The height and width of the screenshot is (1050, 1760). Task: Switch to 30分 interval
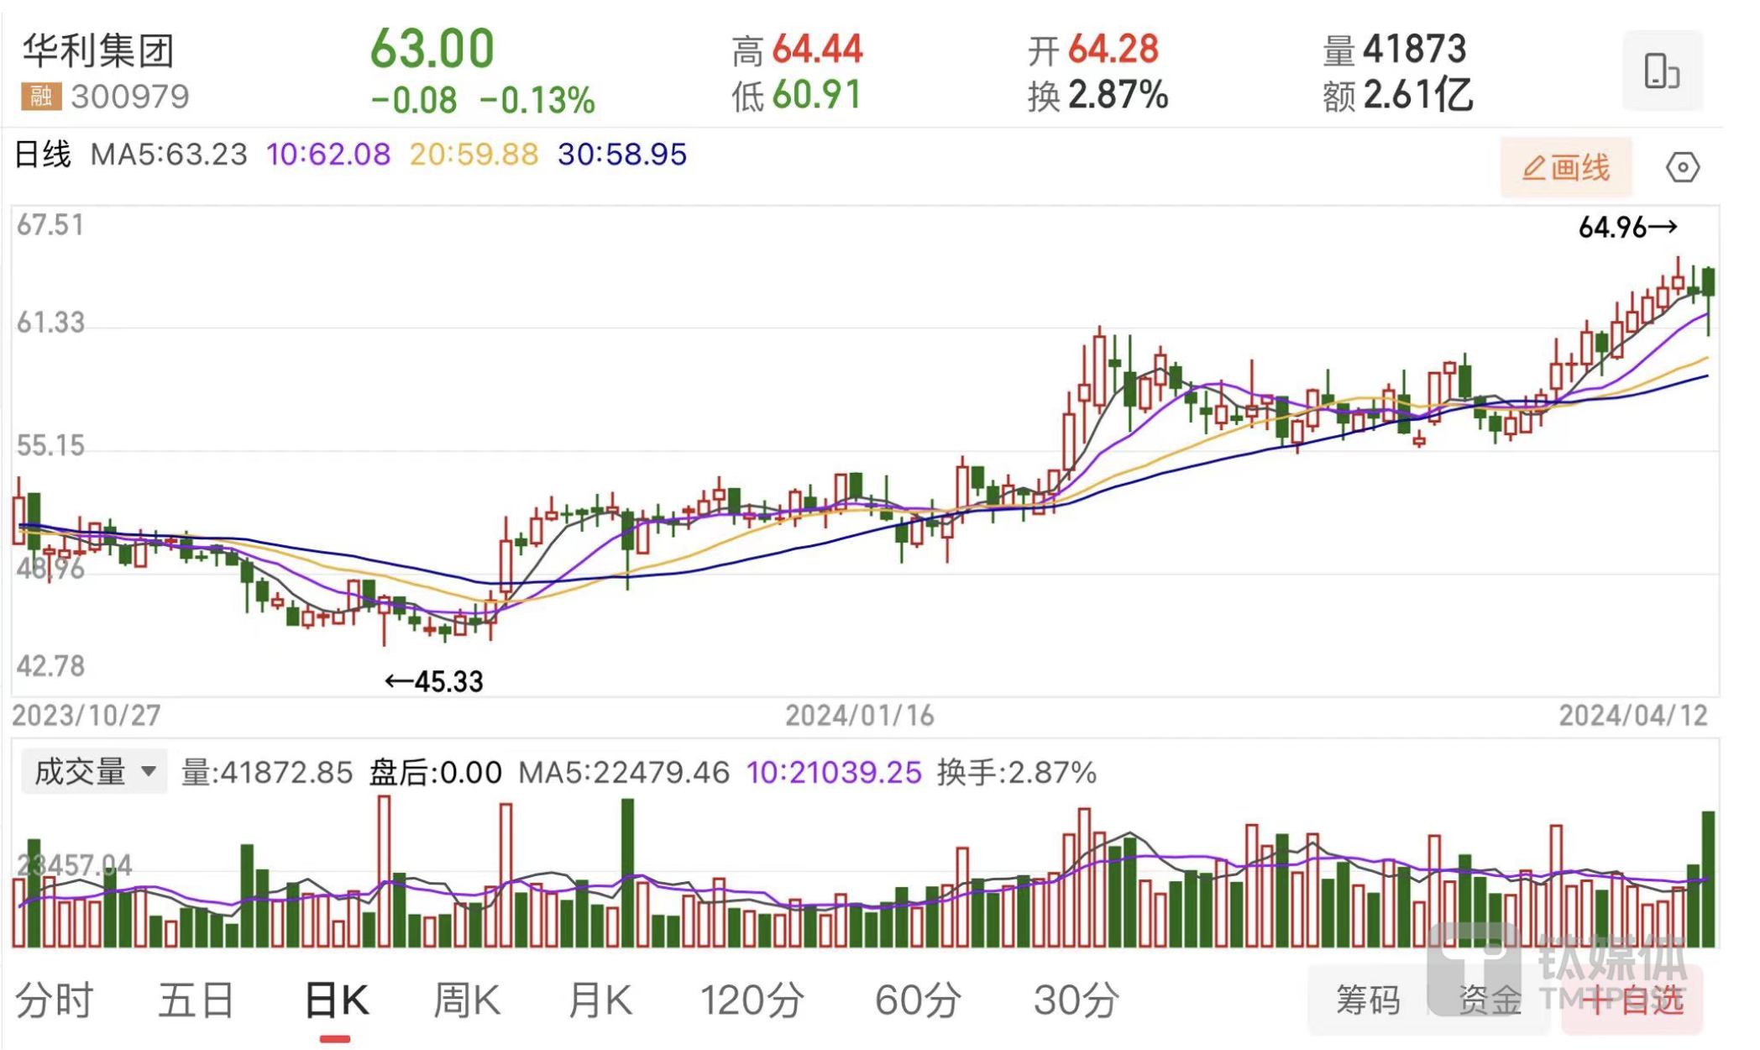1076,1000
